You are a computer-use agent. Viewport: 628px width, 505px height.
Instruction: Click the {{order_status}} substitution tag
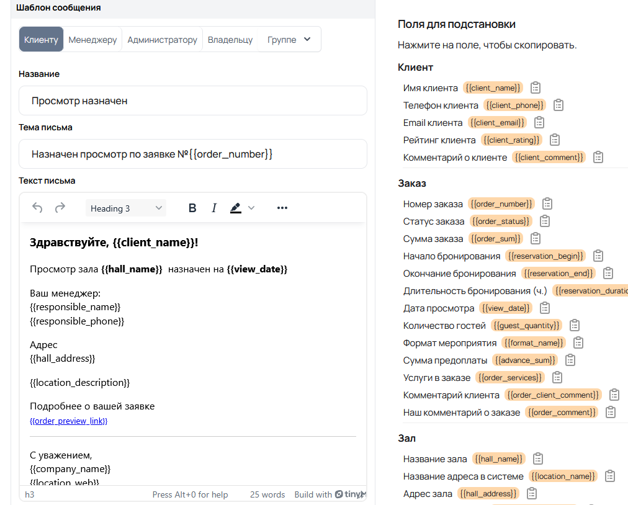coord(501,221)
